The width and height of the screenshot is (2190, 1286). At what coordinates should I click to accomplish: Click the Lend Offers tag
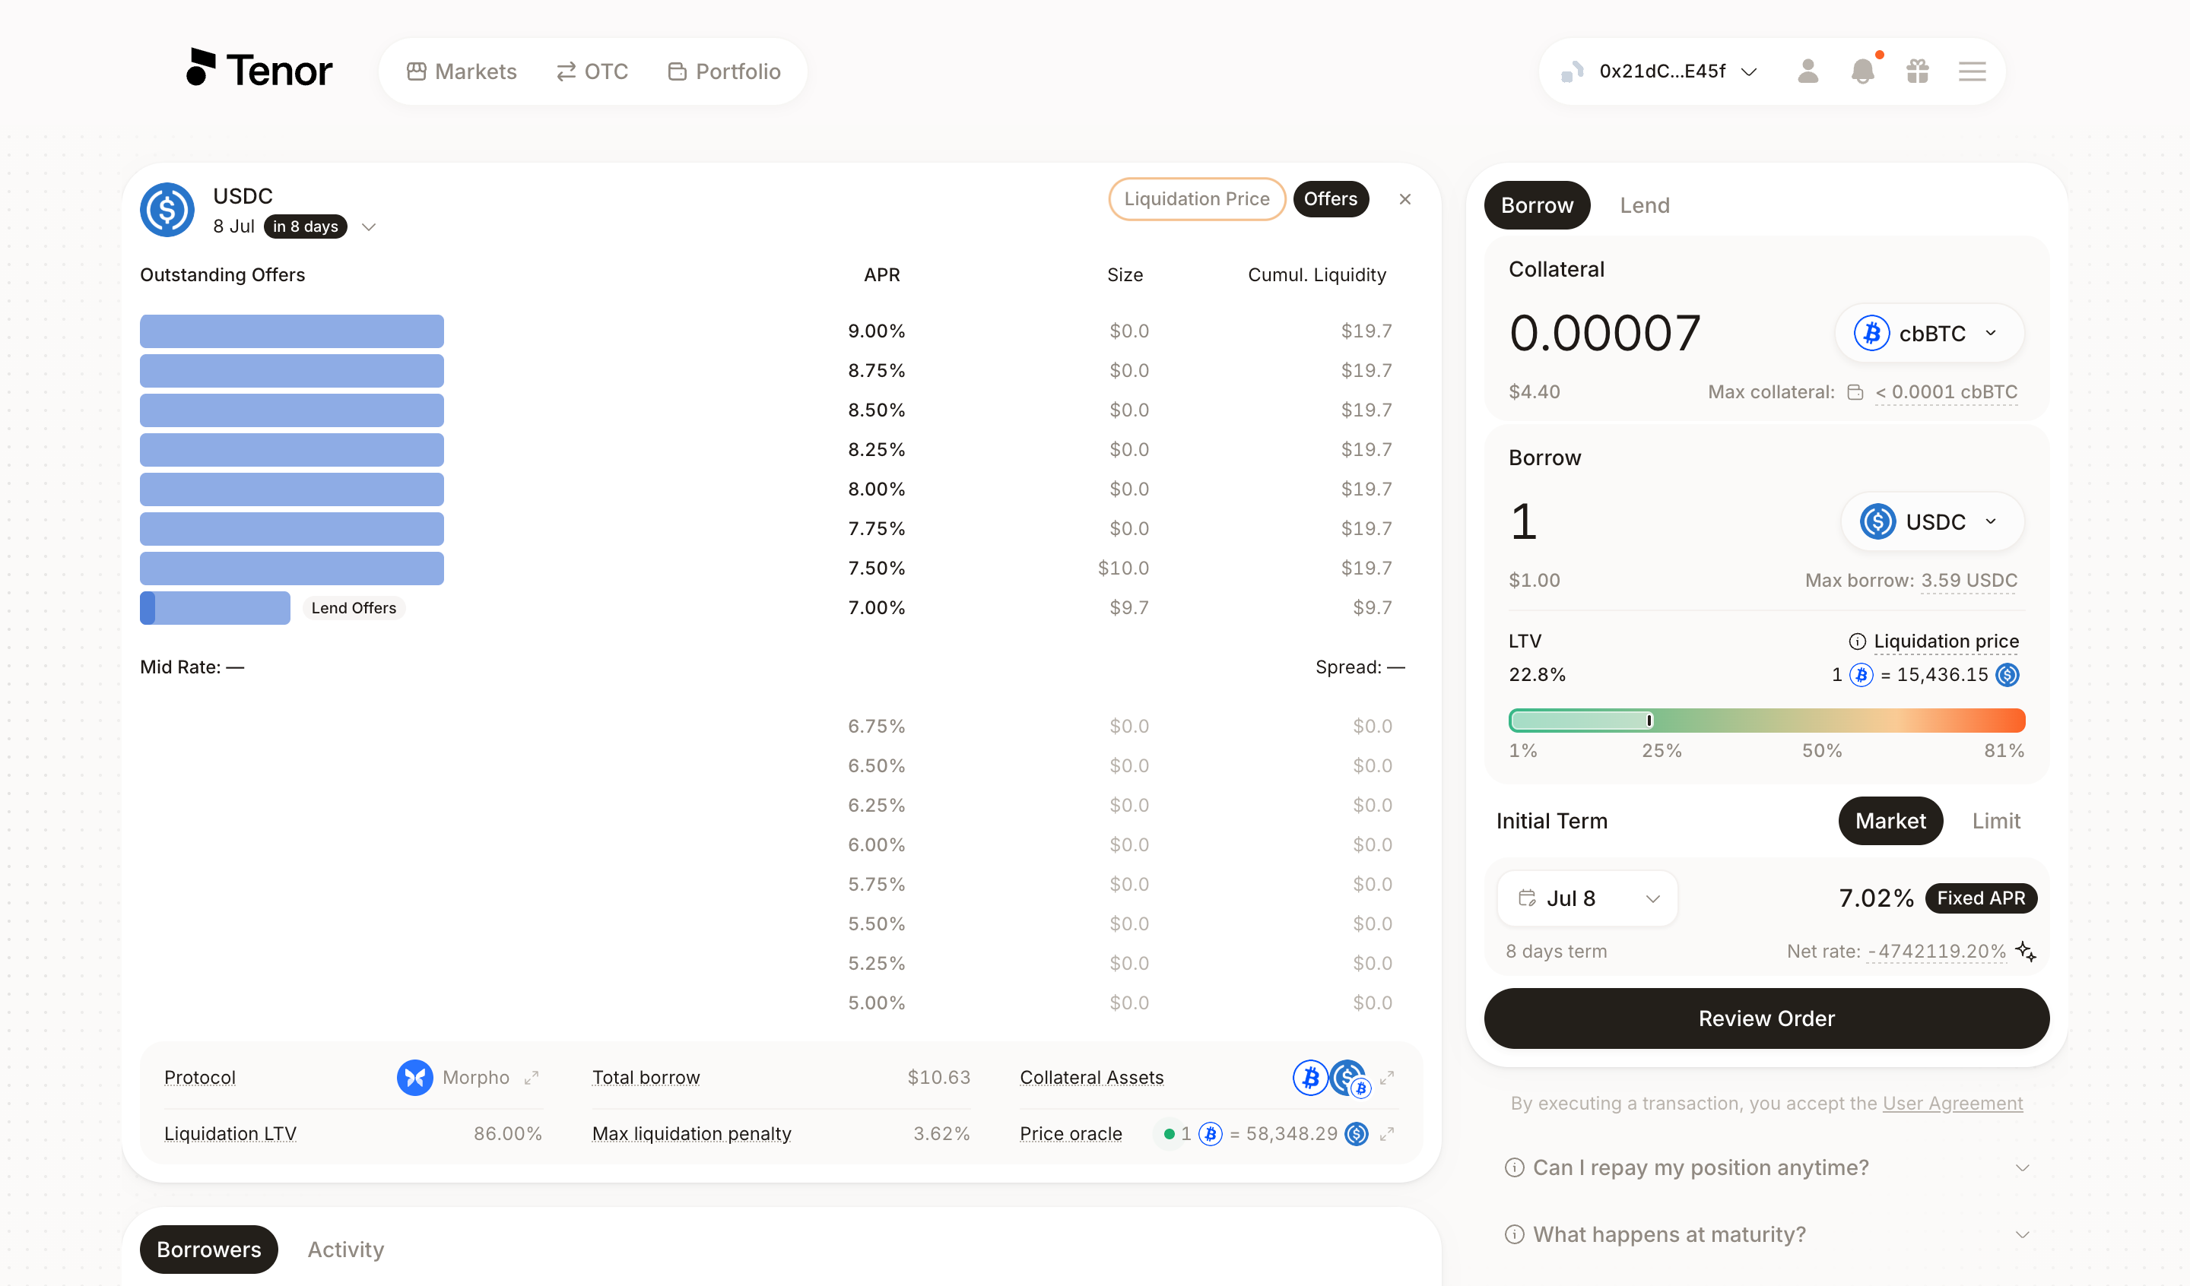(353, 607)
